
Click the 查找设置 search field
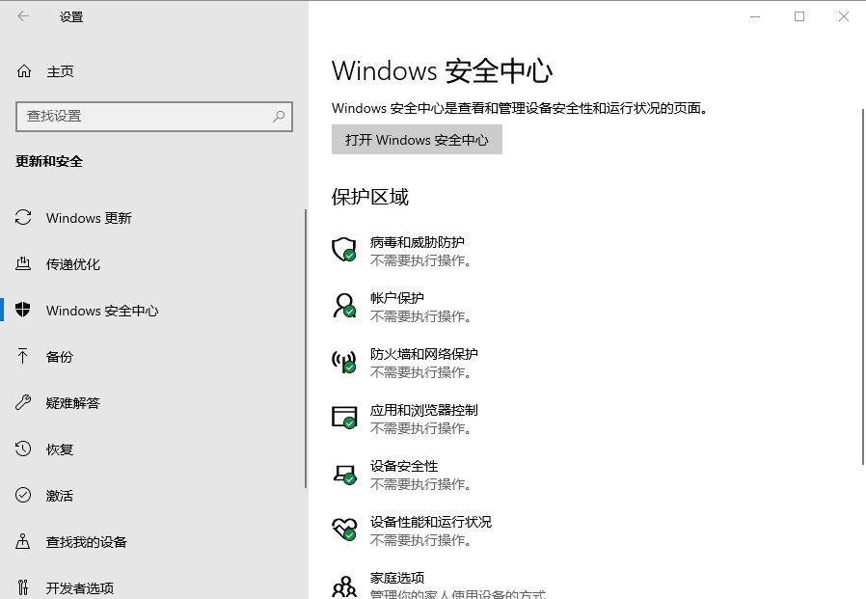pos(154,116)
